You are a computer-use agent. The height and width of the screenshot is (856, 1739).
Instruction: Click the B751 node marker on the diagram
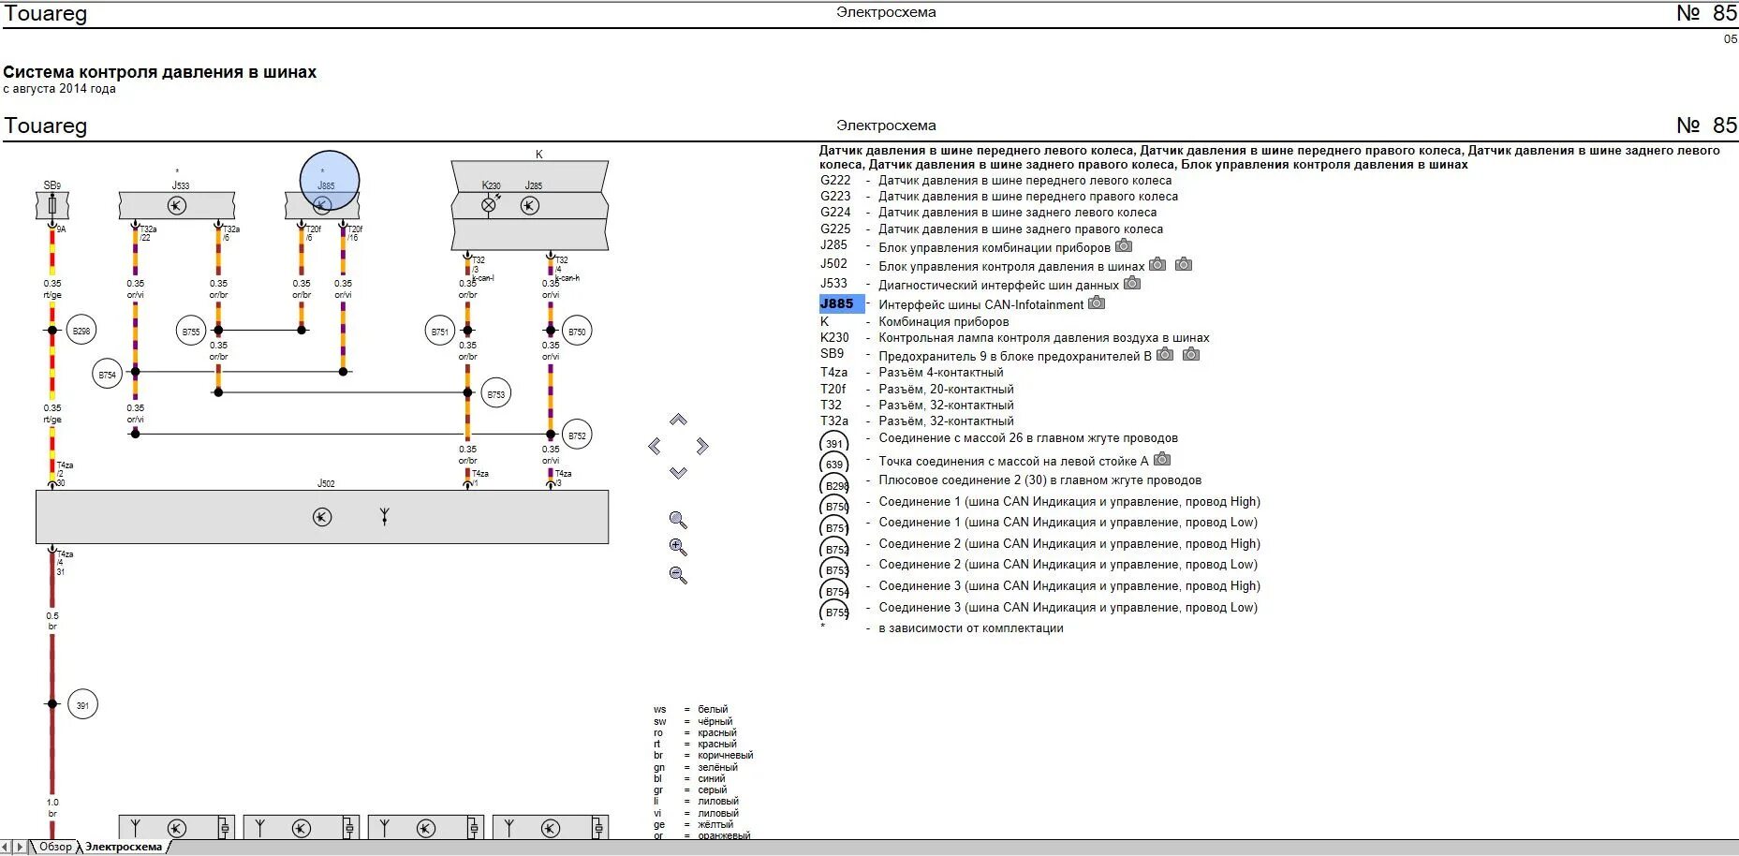tap(439, 332)
